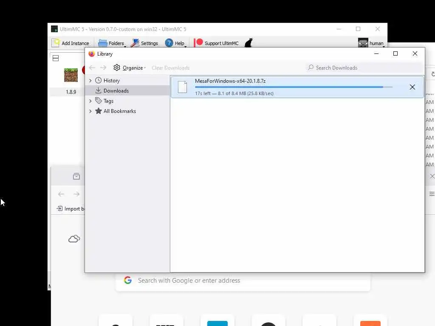Click the Search with Google address field
Screen dimensions: 435x326
(x=243, y=281)
